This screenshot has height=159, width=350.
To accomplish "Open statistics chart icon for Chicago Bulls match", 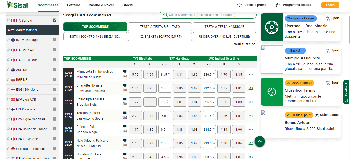I will [x=125, y=131].
